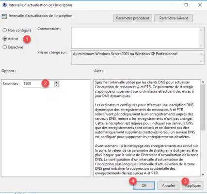Click the Aide panel scrollbar thumb
The width and height of the screenshot is (207, 194).
coord(203,107)
